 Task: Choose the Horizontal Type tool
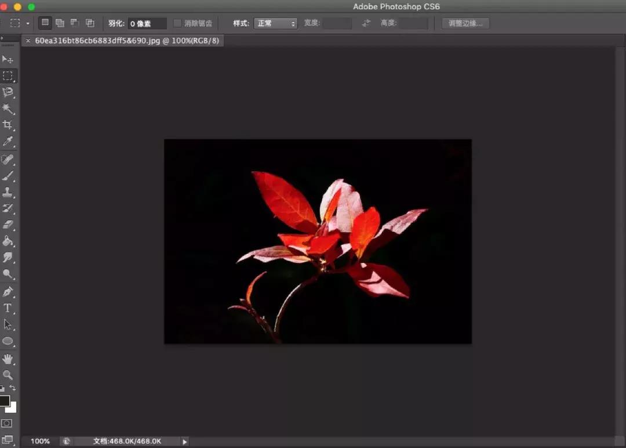pos(8,308)
